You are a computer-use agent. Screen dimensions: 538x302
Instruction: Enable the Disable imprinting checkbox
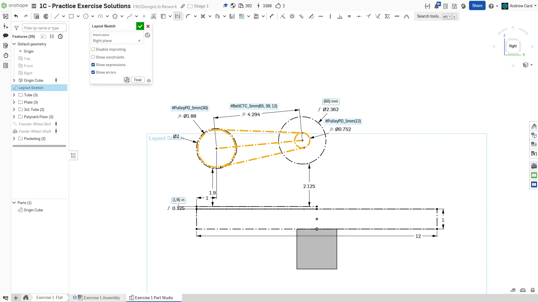coord(93,49)
